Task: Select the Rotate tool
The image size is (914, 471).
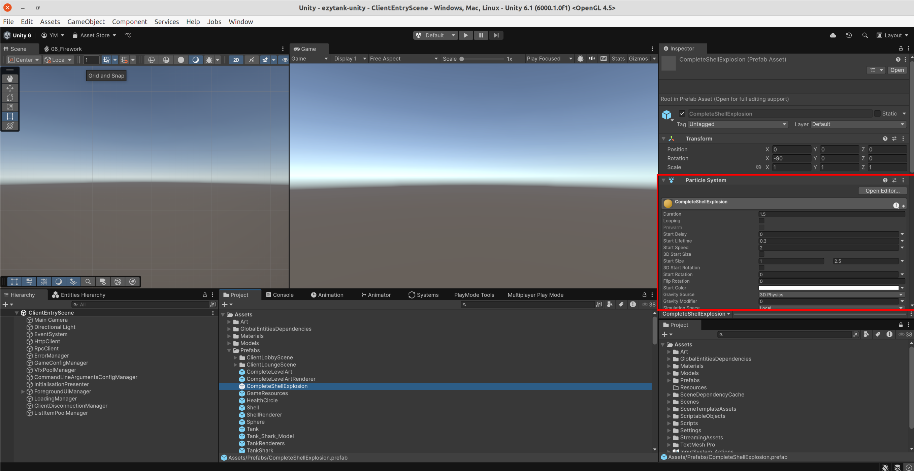Action: point(10,98)
